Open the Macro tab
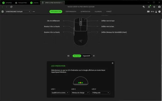Image resolution: width=162 pixels, height=101 pixels. tap(34, 3)
